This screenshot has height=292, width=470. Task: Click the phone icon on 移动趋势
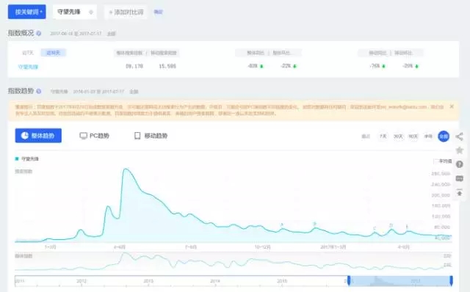coord(137,136)
